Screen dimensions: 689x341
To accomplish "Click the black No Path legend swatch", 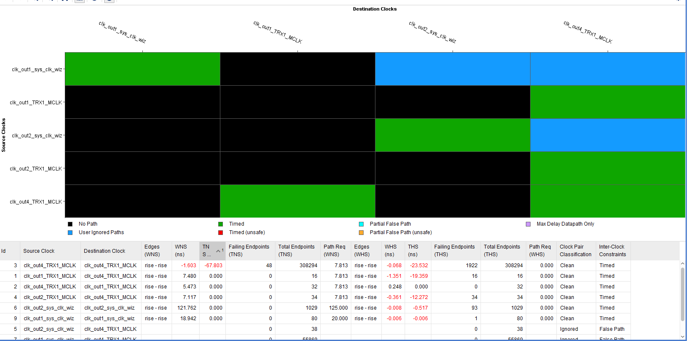I will tap(70, 224).
